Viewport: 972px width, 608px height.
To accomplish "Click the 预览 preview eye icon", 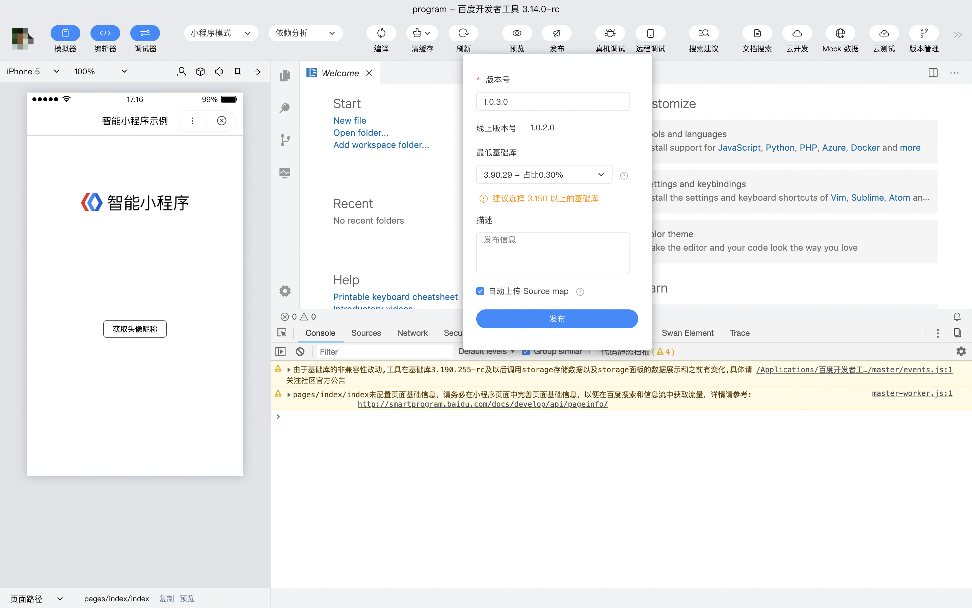I will point(517,33).
